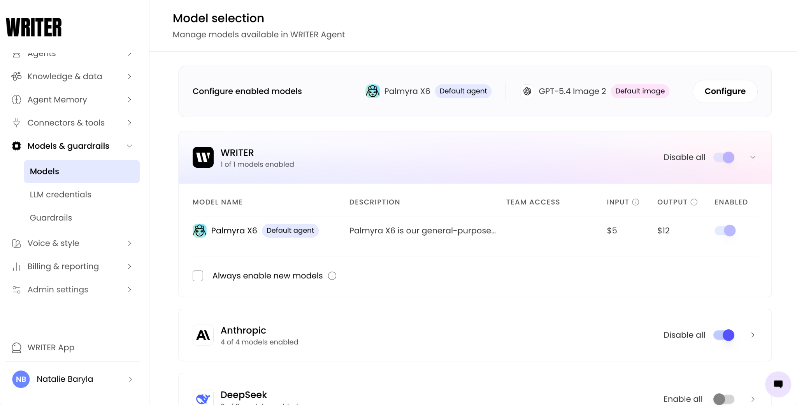Image resolution: width=797 pixels, height=405 pixels.
Task: Toggle Disable all for Anthropic models
Action: 724,335
